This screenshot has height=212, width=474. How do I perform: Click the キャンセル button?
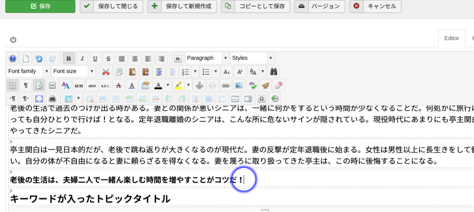click(x=376, y=6)
